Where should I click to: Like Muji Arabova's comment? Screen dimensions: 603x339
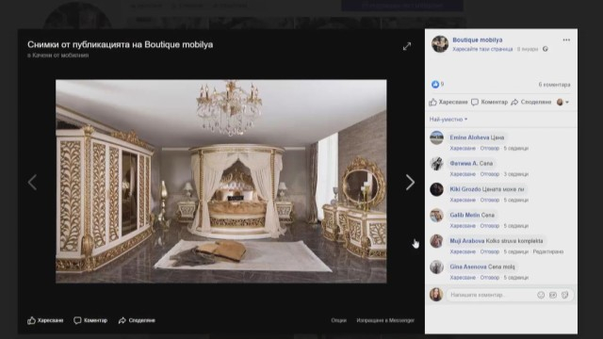463,251
